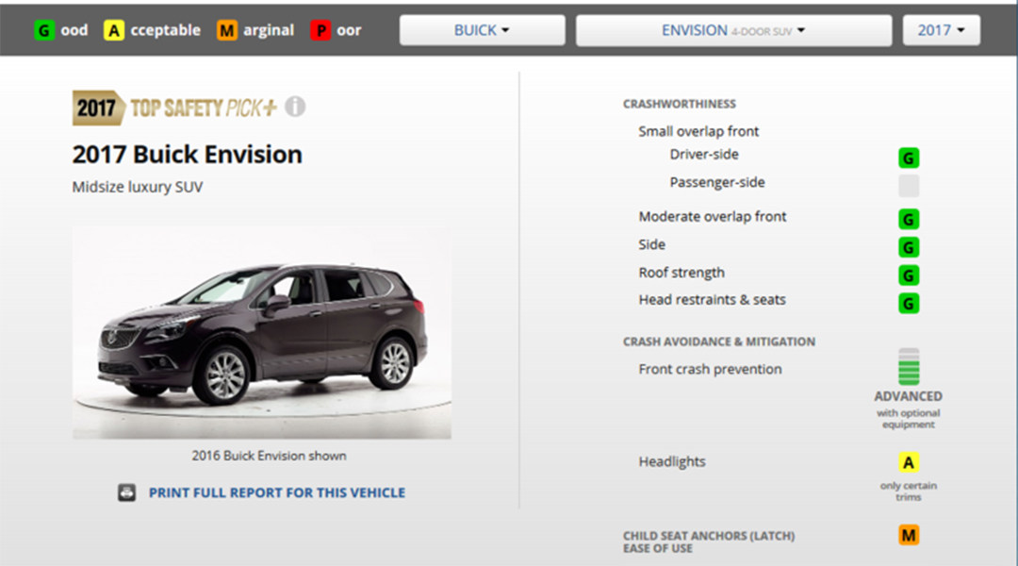This screenshot has width=1018, height=566.
Task: Click the Buick Envision vehicle photo
Action: pyautogui.click(x=262, y=332)
